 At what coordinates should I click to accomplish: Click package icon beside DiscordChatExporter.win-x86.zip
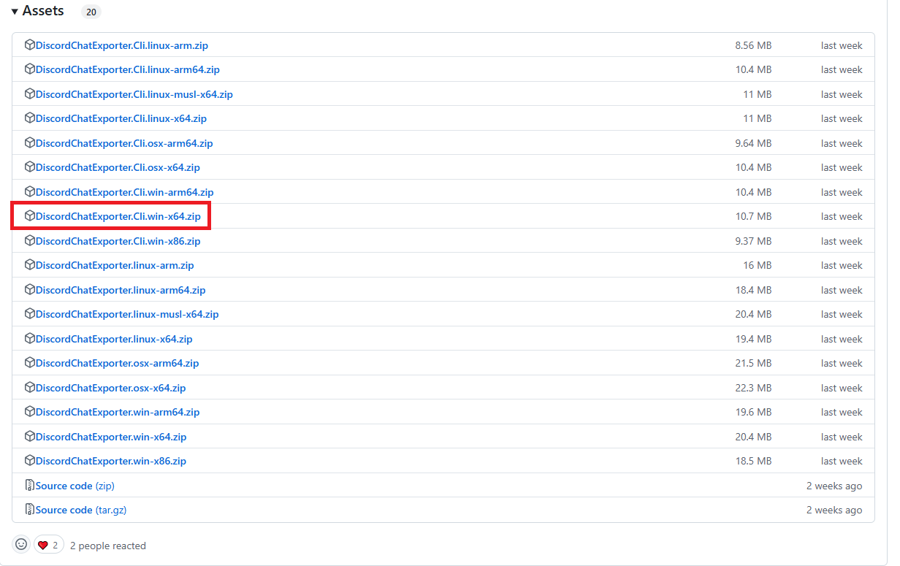coord(30,461)
